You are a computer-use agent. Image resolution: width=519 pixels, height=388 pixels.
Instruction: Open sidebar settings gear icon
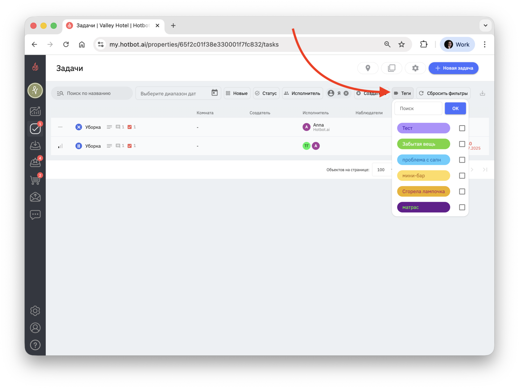(35, 311)
